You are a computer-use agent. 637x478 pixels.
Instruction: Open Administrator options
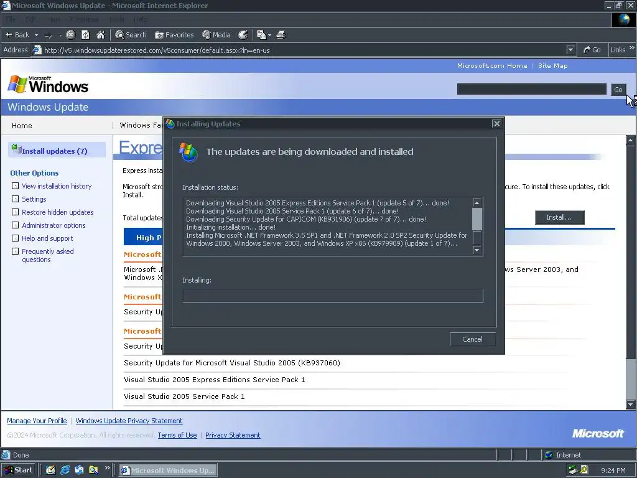point(53,225)
